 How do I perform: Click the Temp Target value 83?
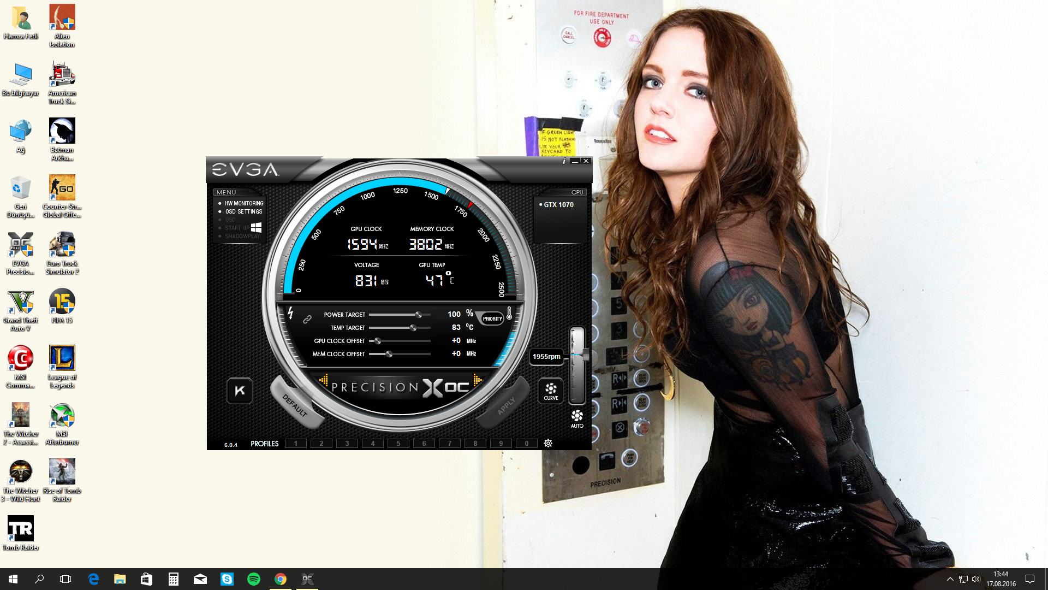[x=456, y=327]
